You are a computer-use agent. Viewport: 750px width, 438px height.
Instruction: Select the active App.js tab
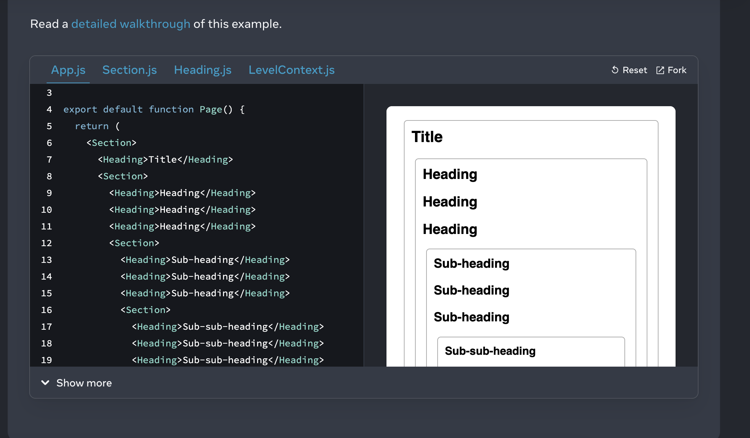click(x=68, y=70)
